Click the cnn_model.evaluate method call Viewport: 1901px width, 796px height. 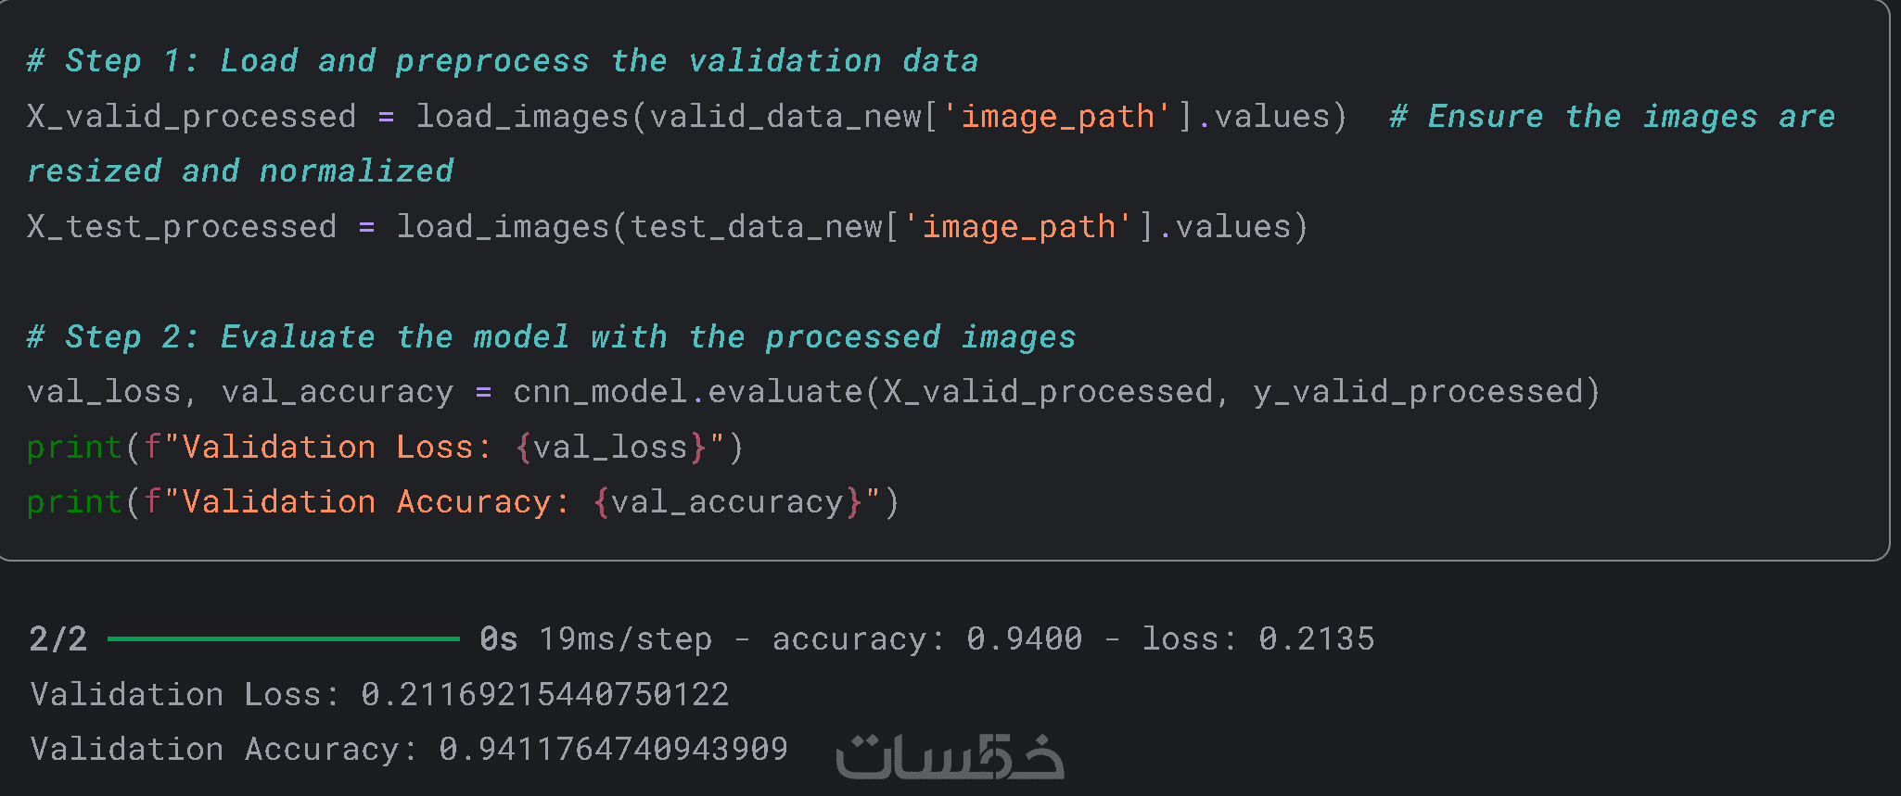click(x=688, y=392)
